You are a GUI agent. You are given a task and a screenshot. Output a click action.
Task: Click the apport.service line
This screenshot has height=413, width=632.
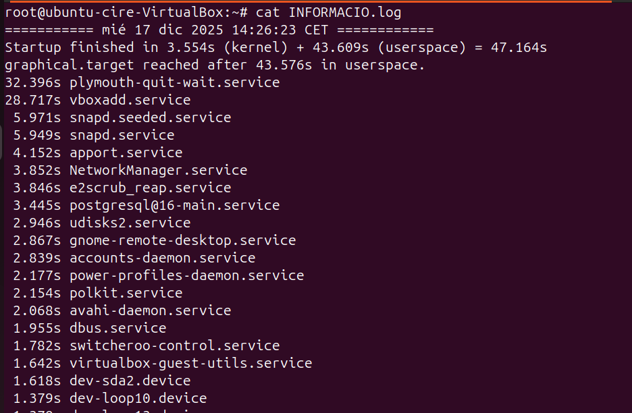[126, 153]
